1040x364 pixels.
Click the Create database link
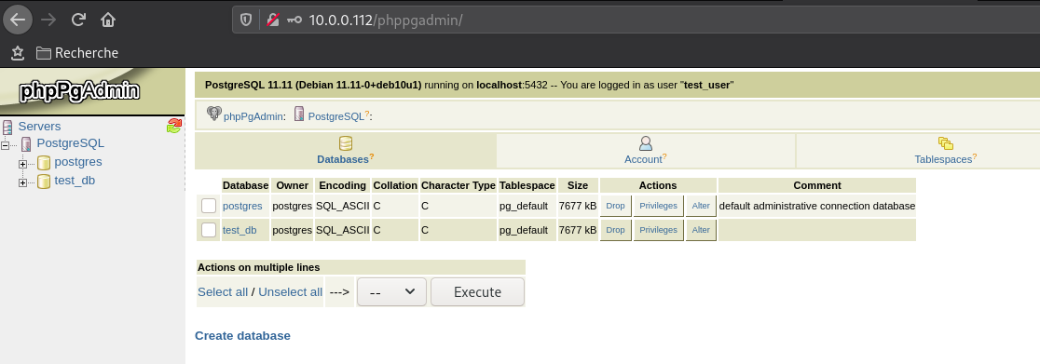click(242, 335)
